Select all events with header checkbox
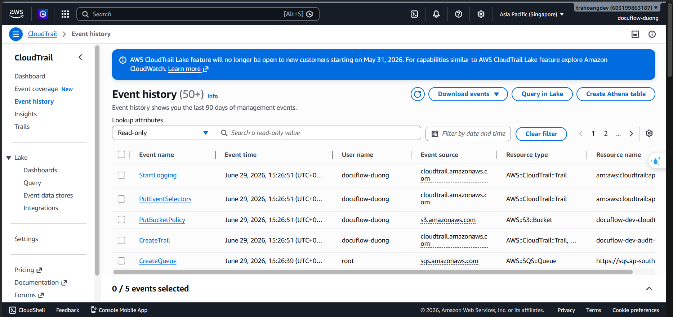 121,154
